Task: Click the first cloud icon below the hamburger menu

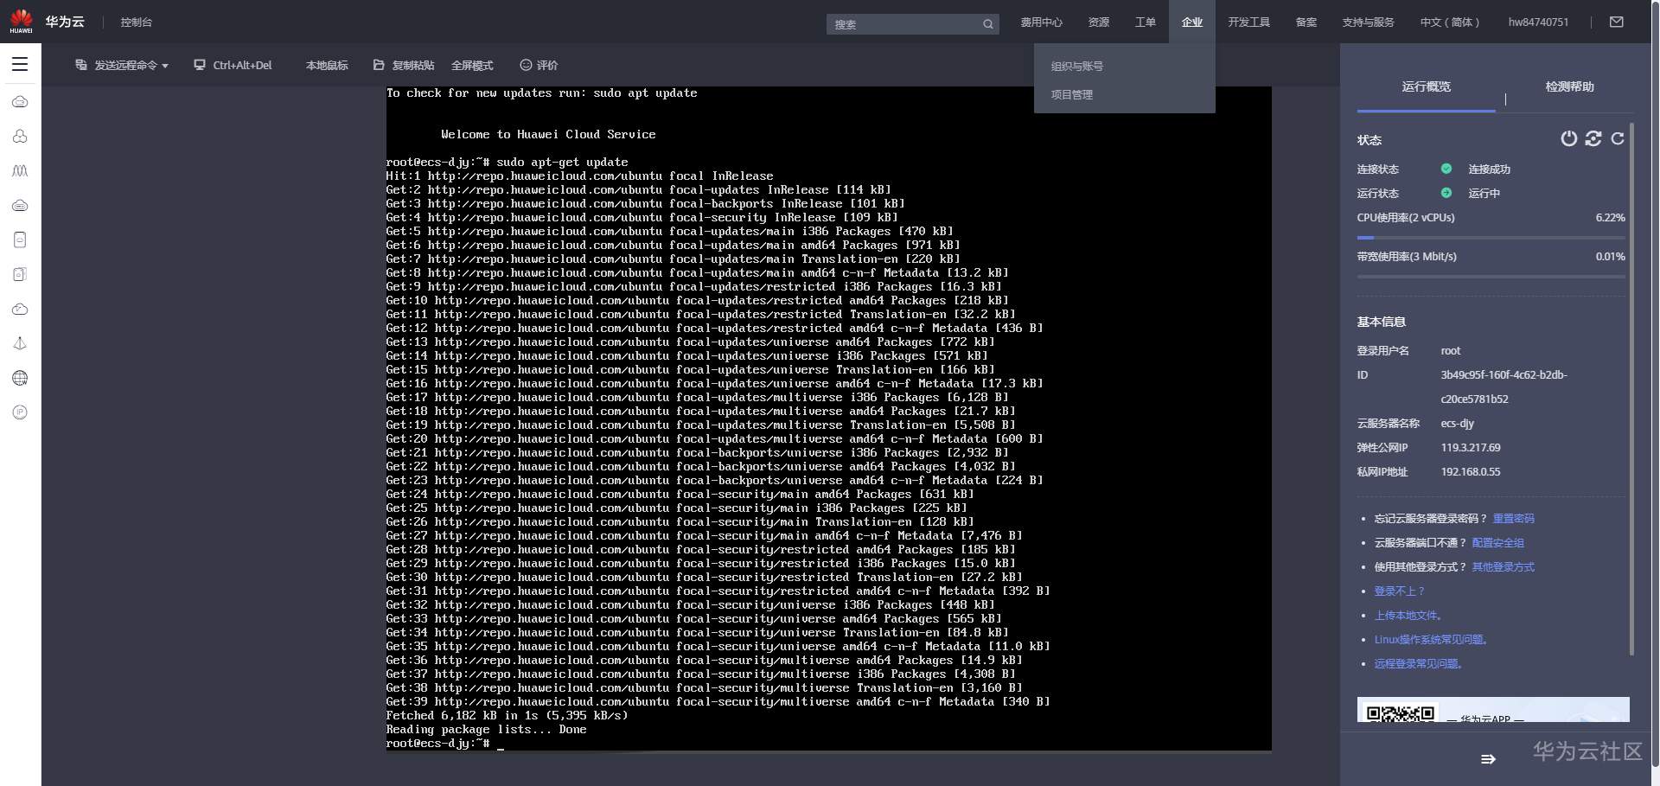Action: (20, 102)
